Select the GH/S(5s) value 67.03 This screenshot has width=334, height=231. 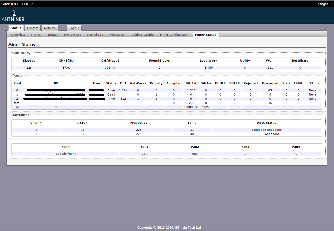point(67,68)
